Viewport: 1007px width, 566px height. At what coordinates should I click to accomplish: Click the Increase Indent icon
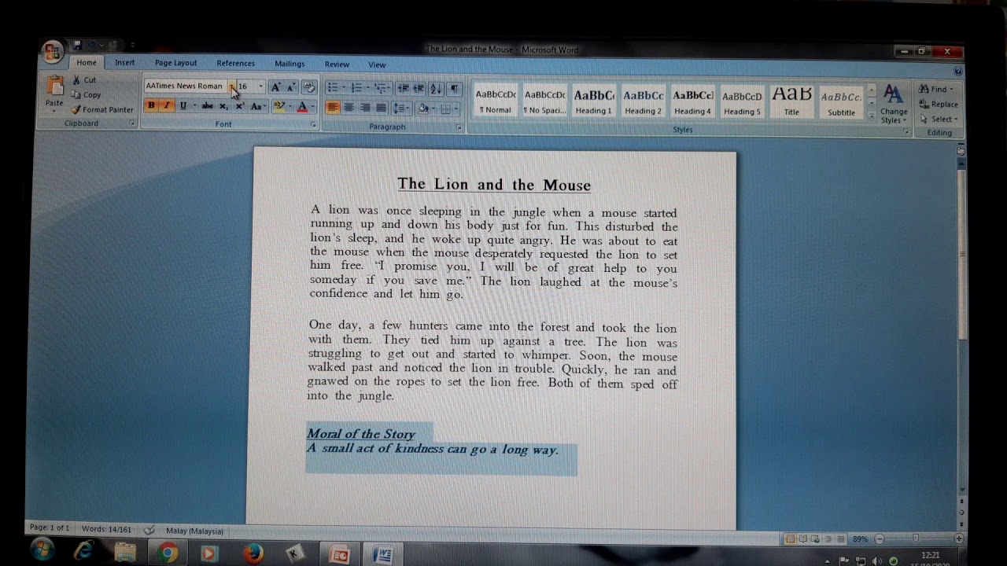point(419,89)
